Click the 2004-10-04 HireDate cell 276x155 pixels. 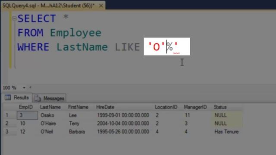click(124, 124)
